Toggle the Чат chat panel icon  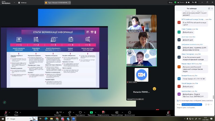point(70,112)
